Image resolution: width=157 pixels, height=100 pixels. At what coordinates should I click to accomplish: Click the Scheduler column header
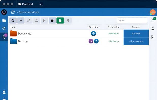114,27
